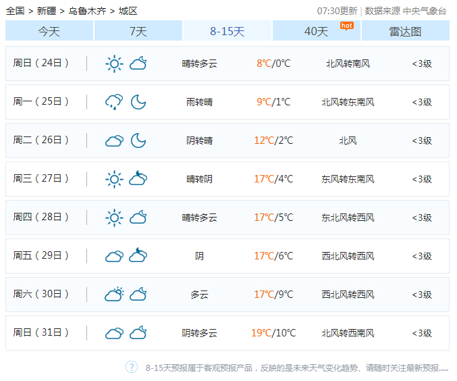Open 新疆 breadcrumb link

click(47, 11)
